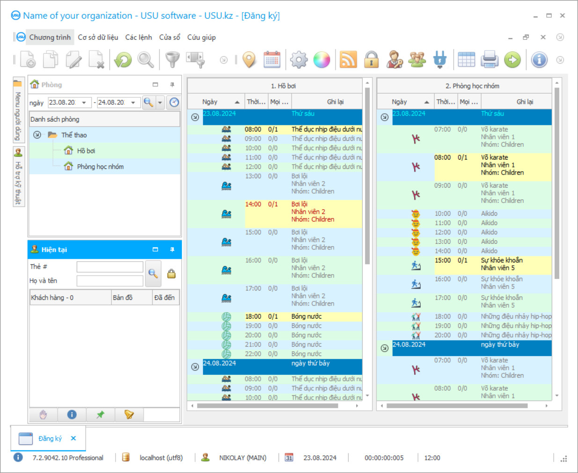This screenshot has height=473, width=578.
Task: Open the Cứu giúp menu
Action: coord(201,37)
